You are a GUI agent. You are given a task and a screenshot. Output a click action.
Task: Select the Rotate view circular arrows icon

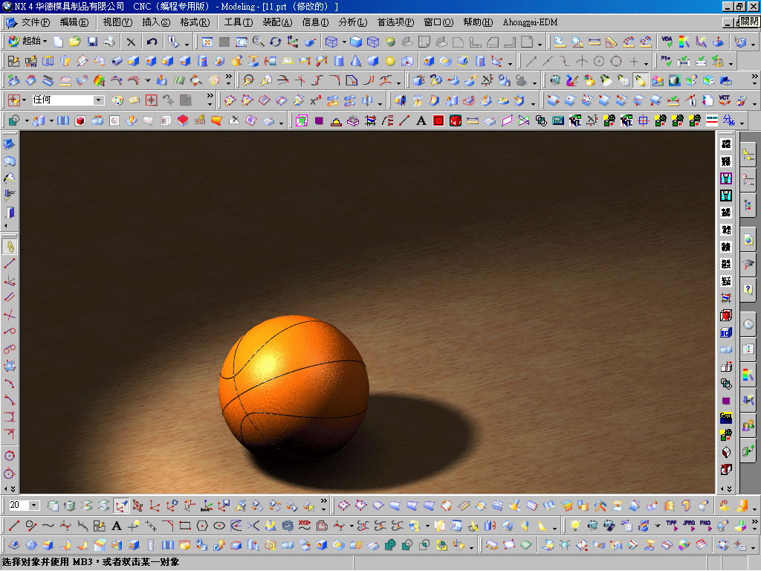click(x=275, y=42)
